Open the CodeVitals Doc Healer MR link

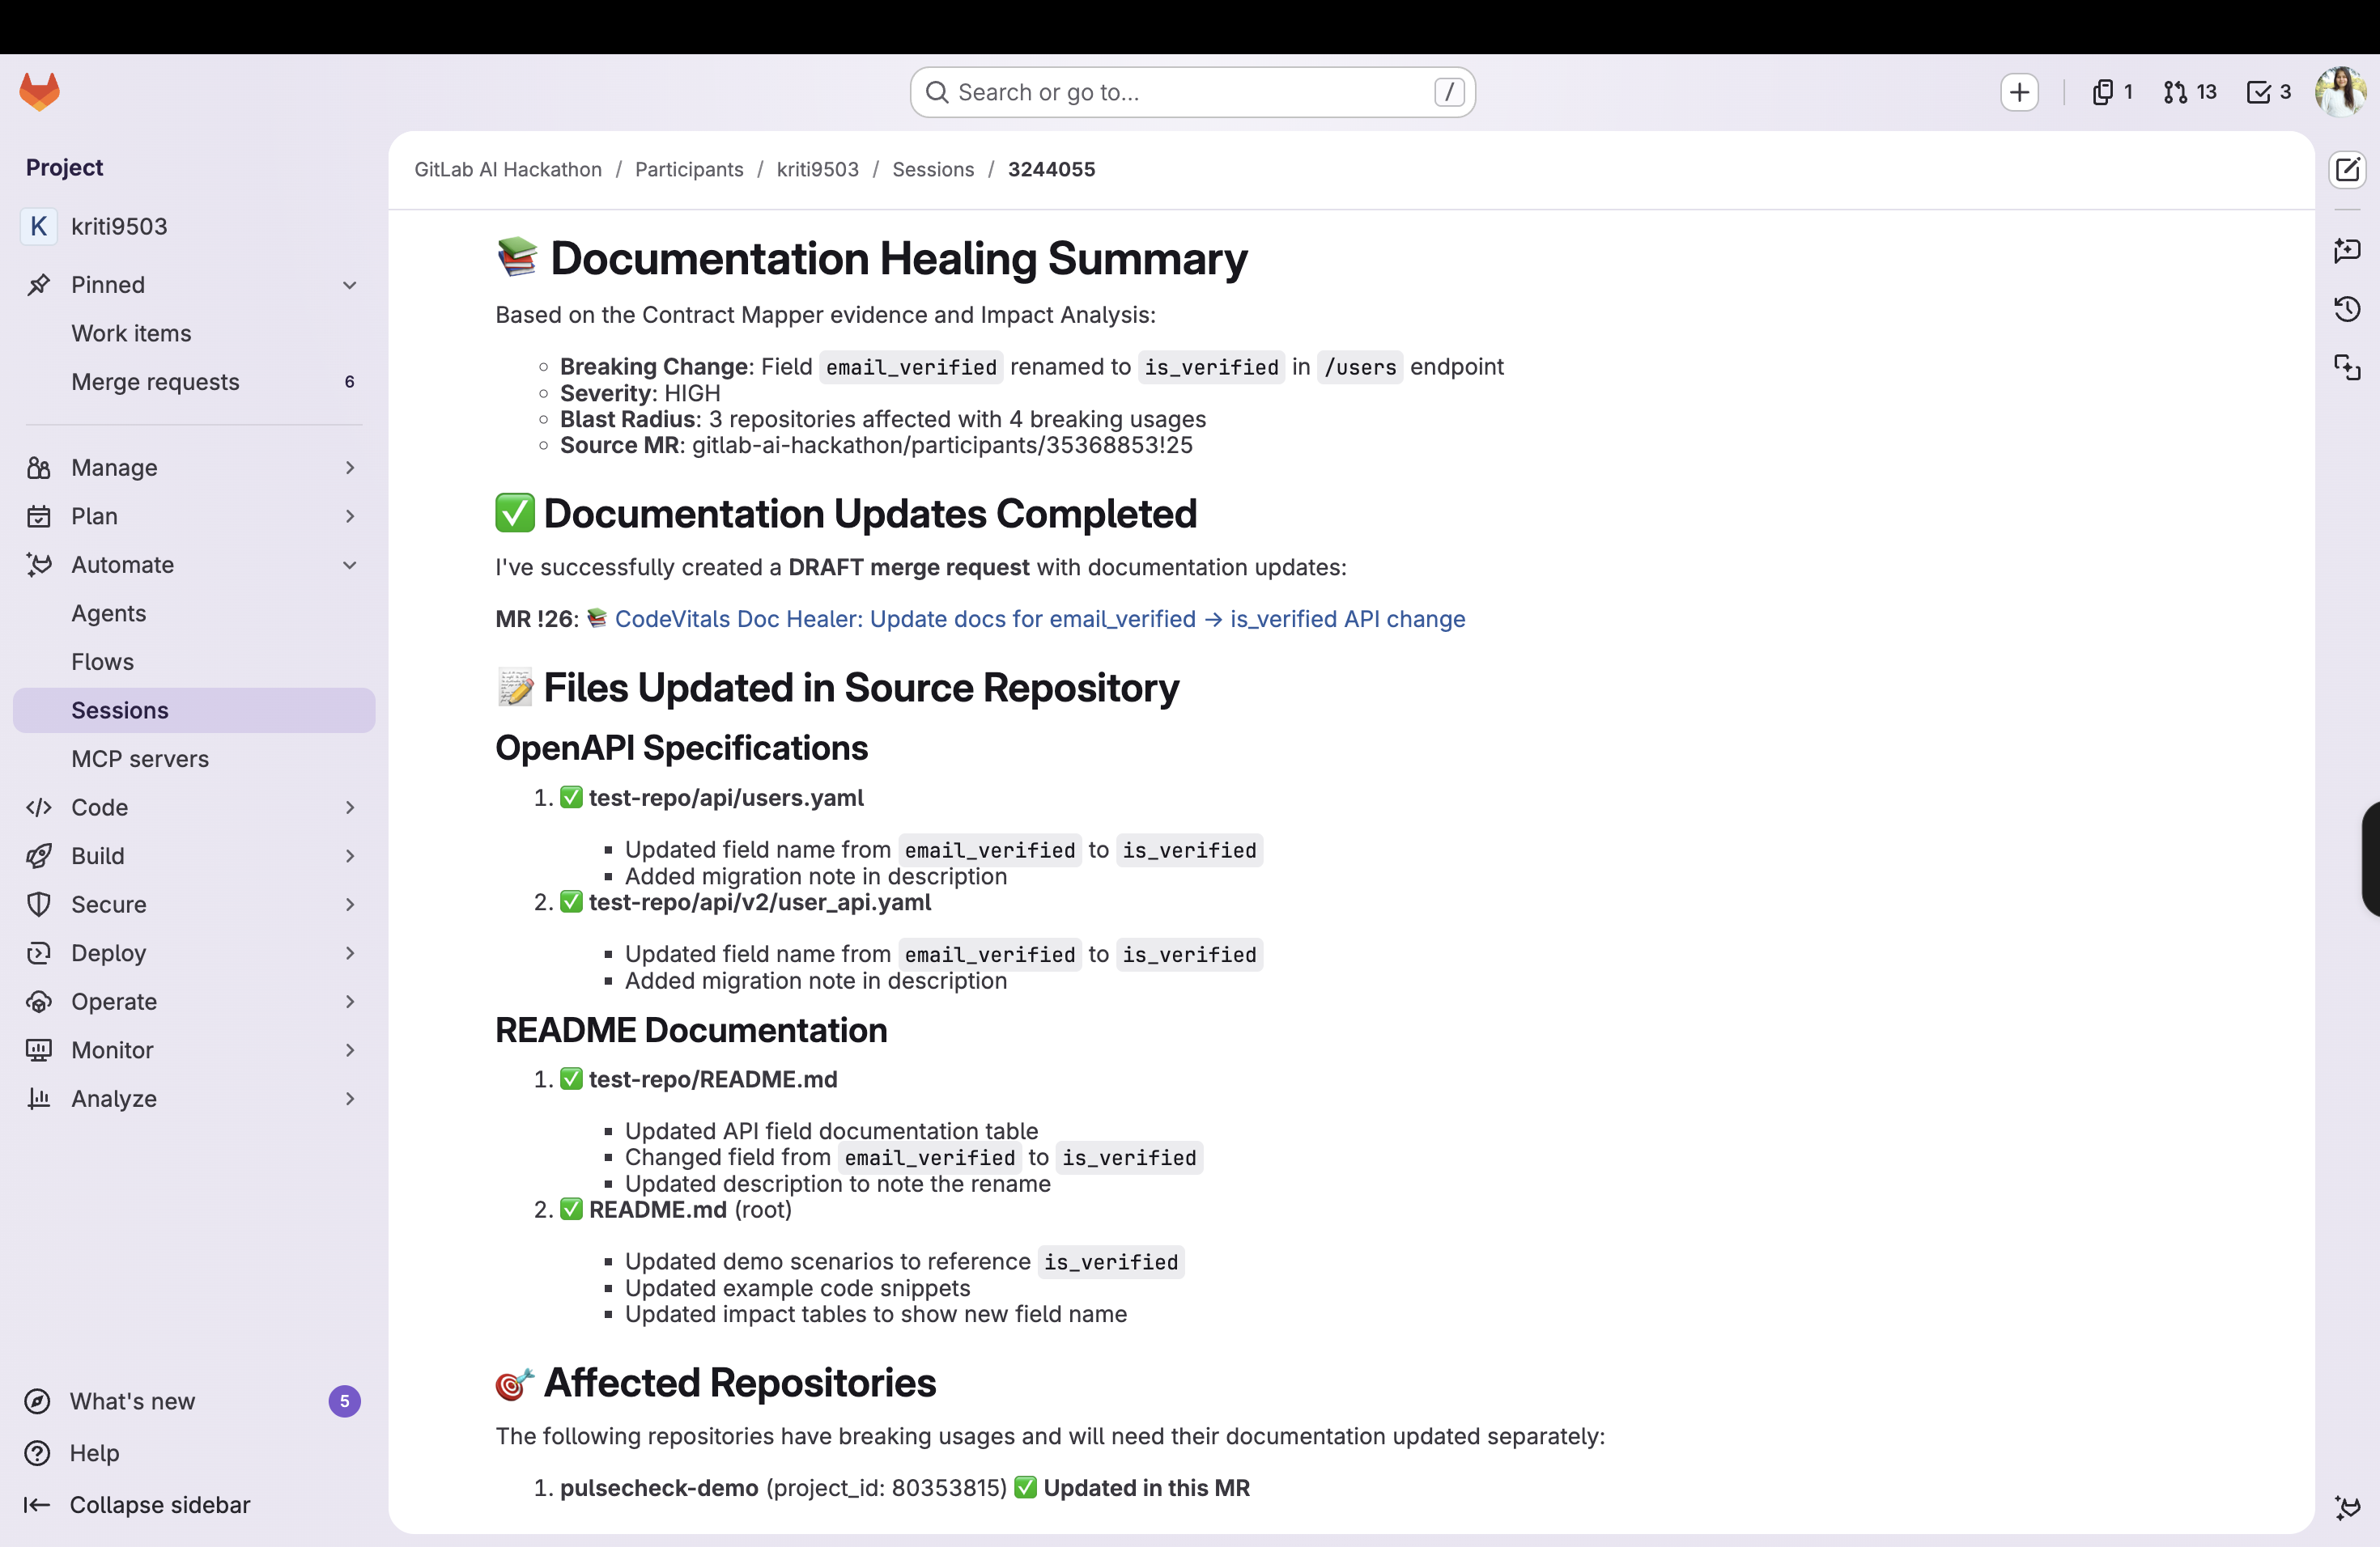pyautogui.click(x=1039, y=619)
